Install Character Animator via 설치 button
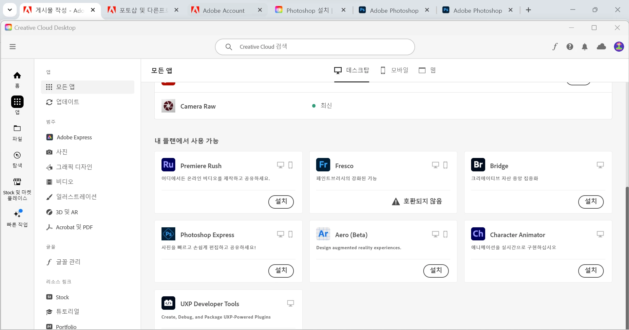Image resolution: width=629 pixels, height=330 pixels. click(591, 270)
